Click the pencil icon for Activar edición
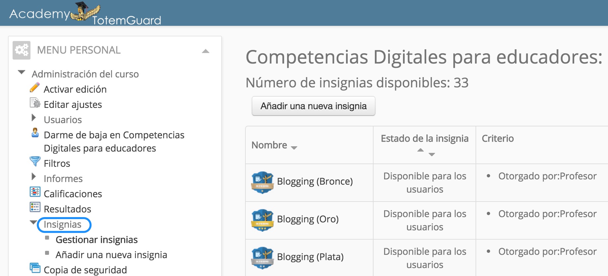Image resolution: width=608 pixels, height=276 pixels. (x=35, y=88)
